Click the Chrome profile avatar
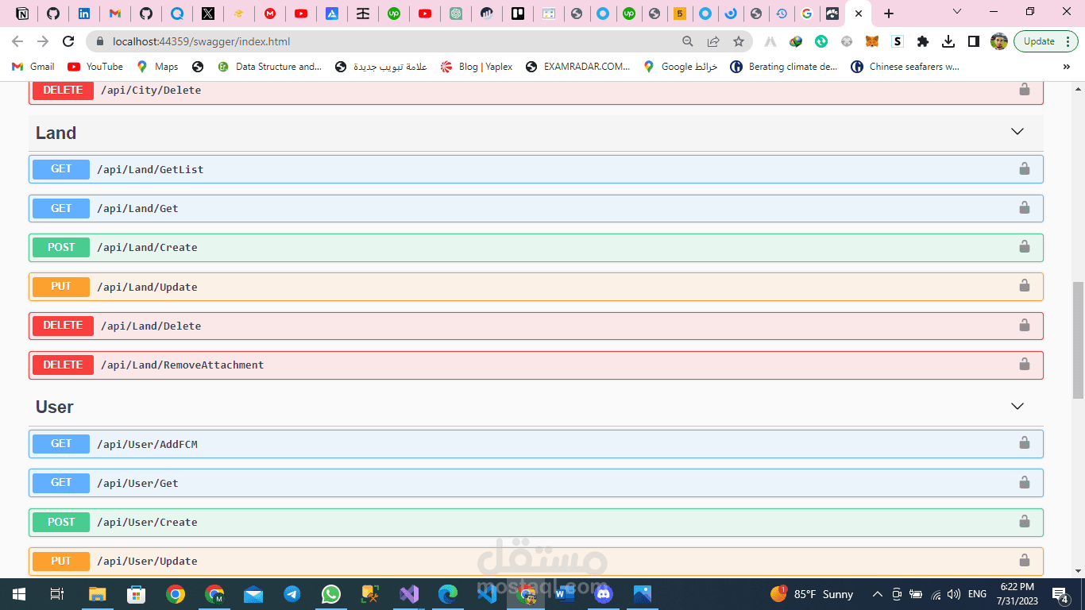1085x610 pixels. (x=999, y=41)
